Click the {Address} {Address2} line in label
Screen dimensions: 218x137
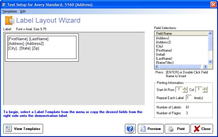coord(26,44)
